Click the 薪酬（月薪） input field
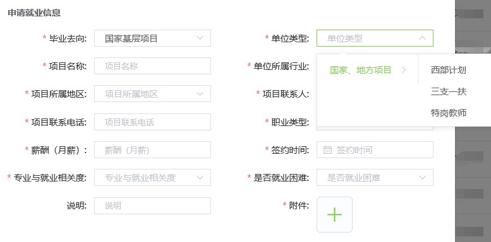Screen dimensions: 491x242 152,149
